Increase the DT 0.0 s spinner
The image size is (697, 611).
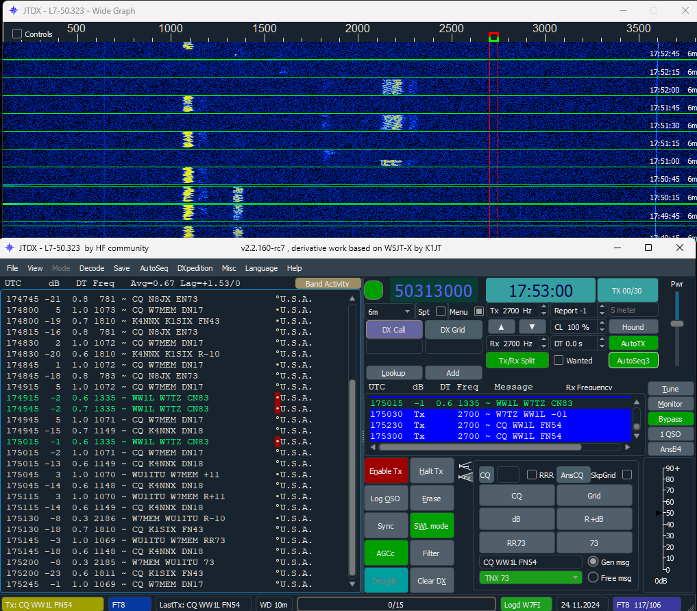click(x=602, y=339)
